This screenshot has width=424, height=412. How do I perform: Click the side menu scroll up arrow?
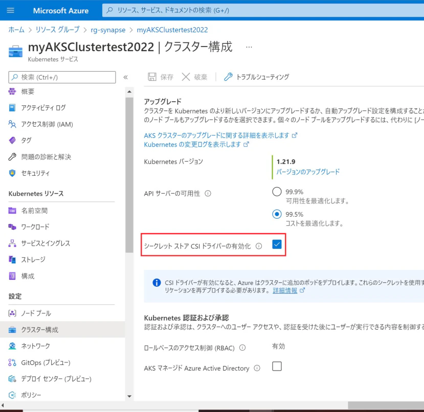pyautogui.click(x=129, y=92)
